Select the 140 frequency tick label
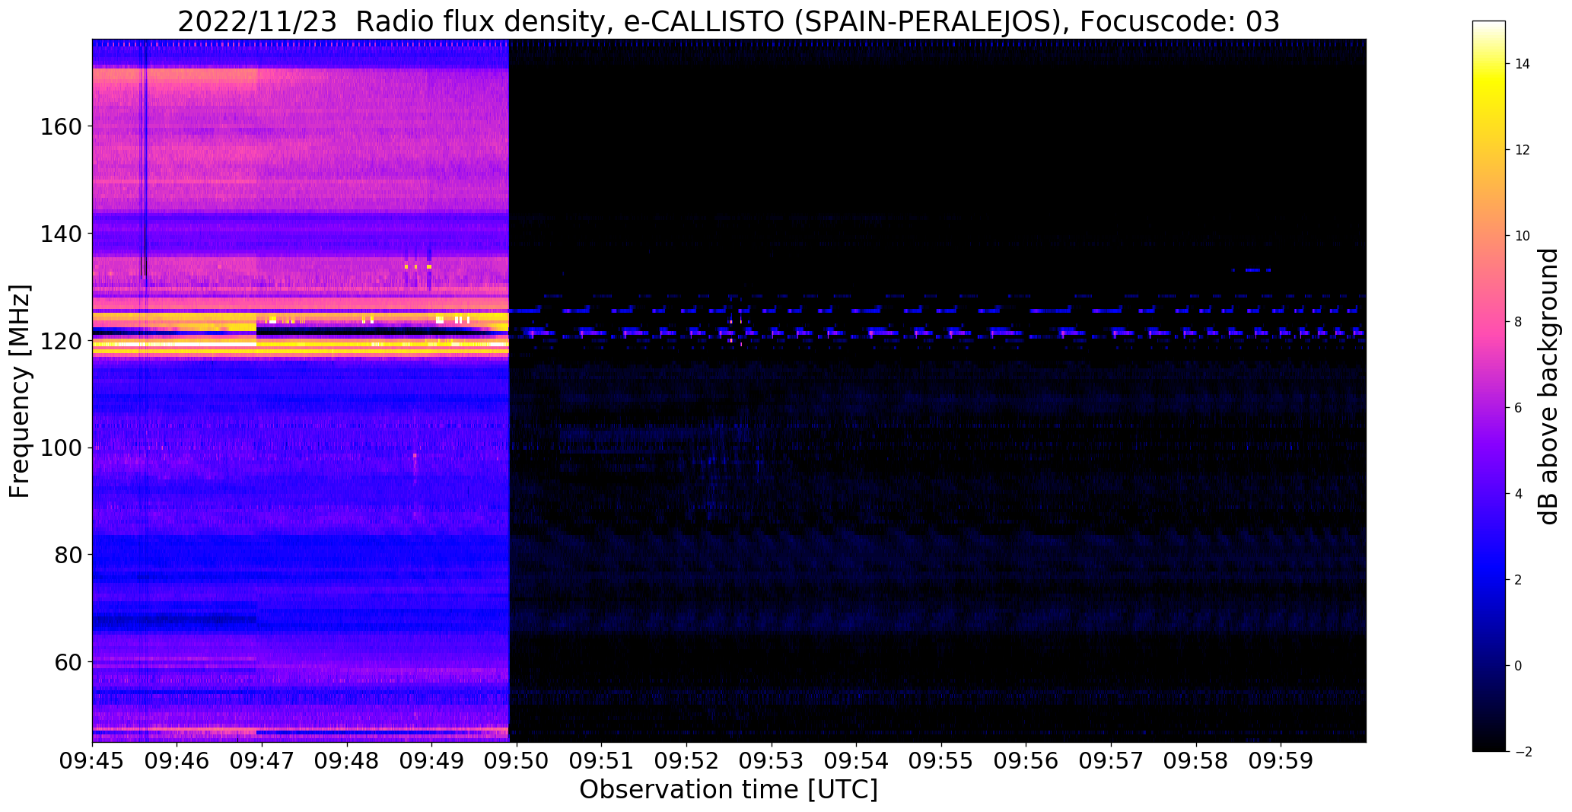The height and width of the screenshot is (812, 1572). (60, 234)
